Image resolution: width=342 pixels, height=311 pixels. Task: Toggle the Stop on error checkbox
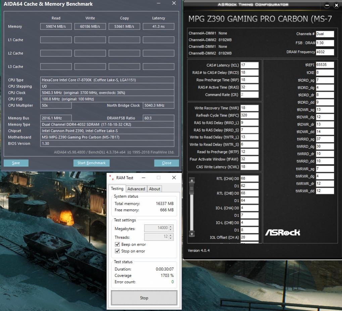(x=117, y=251)
